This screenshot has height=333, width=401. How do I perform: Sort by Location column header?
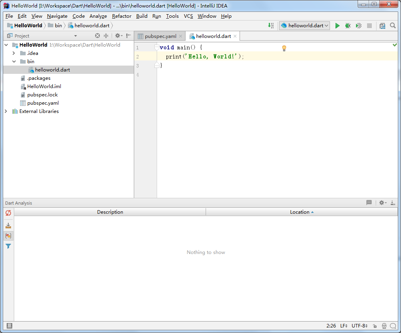click(x=302, y=212)
